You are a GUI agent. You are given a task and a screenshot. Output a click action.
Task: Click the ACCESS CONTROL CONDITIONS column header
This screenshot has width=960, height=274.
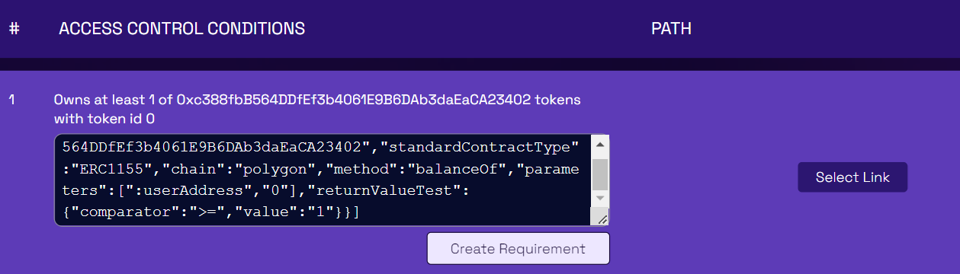[181, 29]
